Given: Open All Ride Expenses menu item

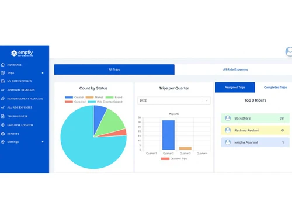Looking at the screenshot, I should 20,107.
